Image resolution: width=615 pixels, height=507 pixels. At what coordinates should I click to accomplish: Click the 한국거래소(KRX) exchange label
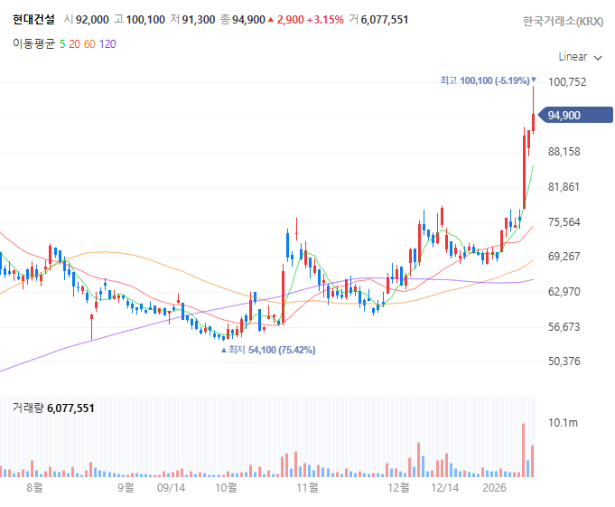(563, 21)
